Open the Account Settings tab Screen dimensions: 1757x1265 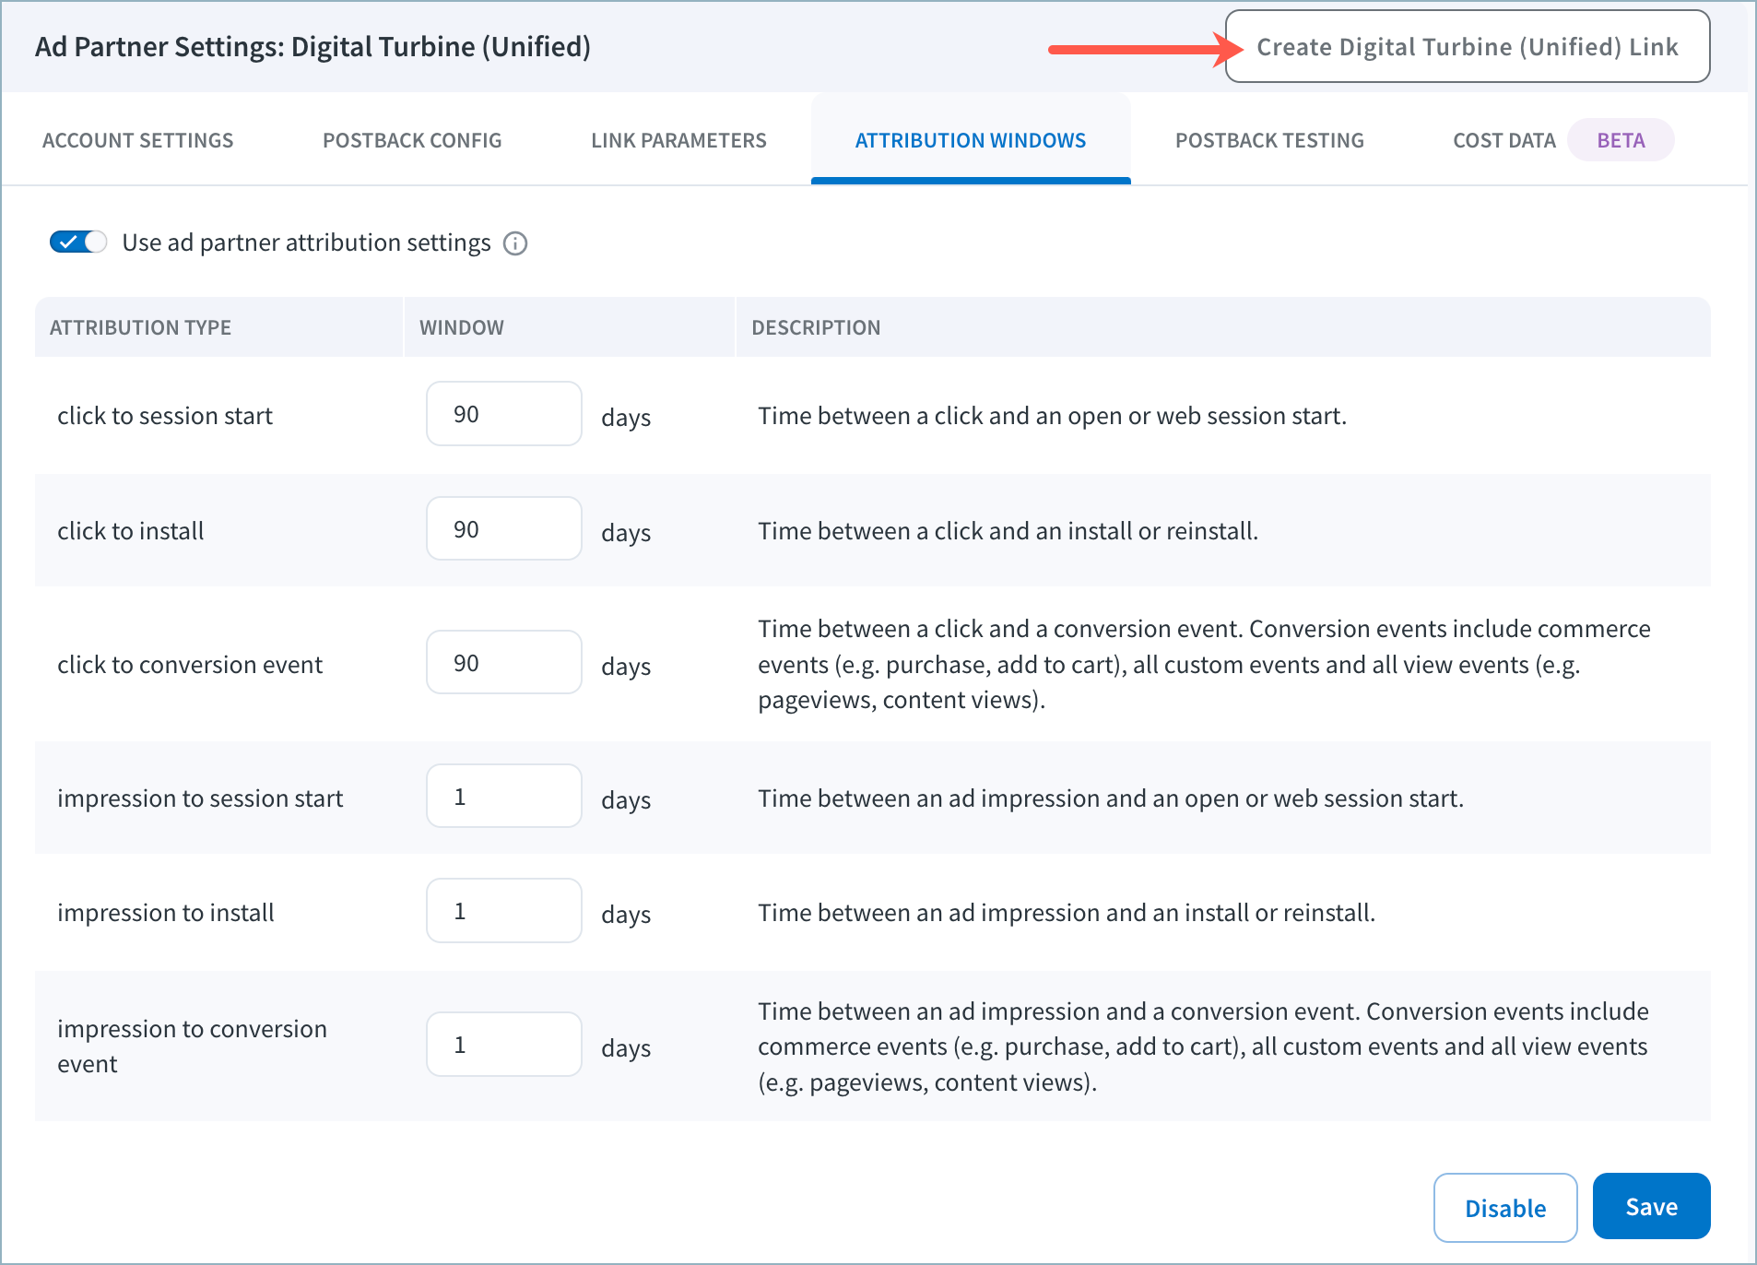coord(138,140)
